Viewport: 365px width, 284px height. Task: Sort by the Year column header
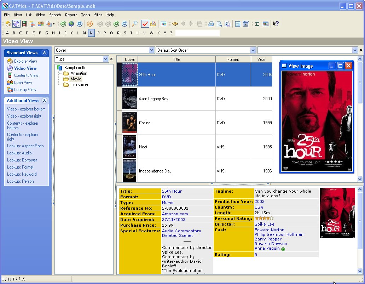(x=261, y=59)
